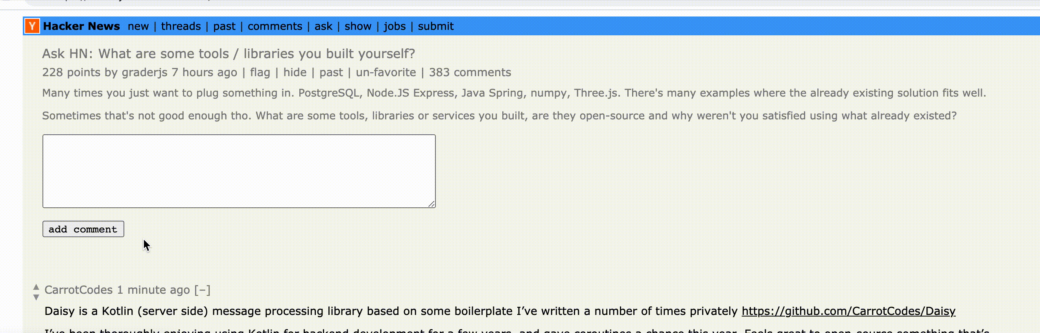This screenshot has height=333, width=1040.
Task: Open the Daisy GitHub repository link
Action: point(848,311)
